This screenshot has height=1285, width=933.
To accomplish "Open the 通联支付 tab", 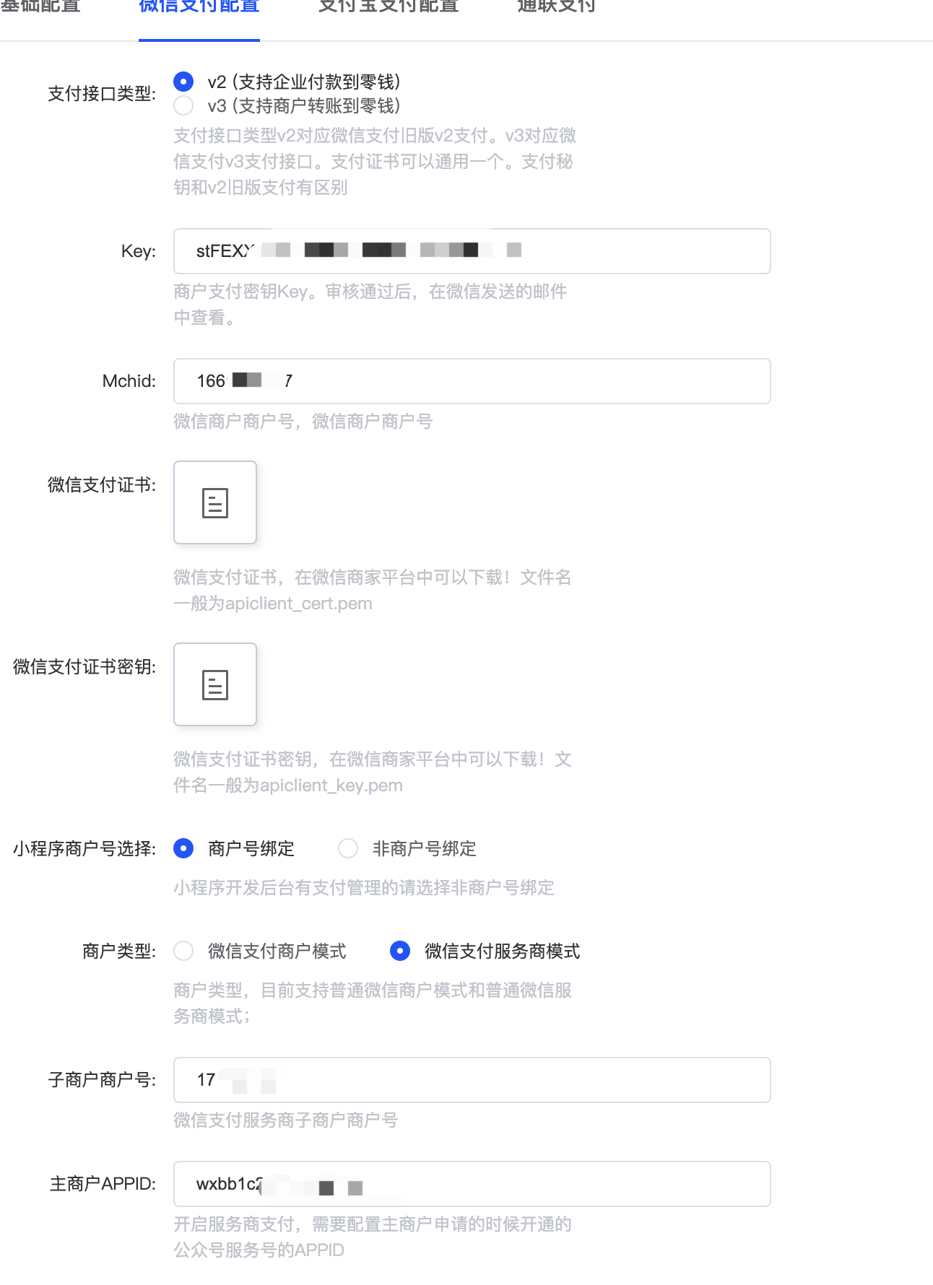I will pos(556,7).
